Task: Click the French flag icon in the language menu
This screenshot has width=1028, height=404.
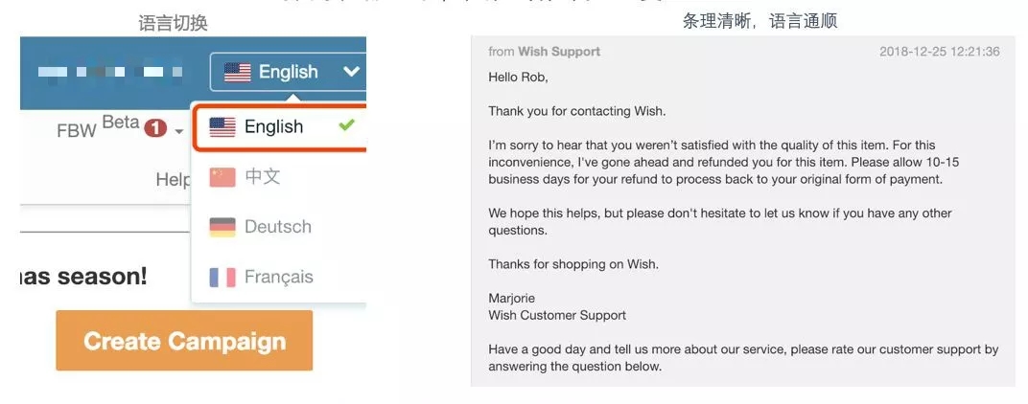Action: point(222,277)
